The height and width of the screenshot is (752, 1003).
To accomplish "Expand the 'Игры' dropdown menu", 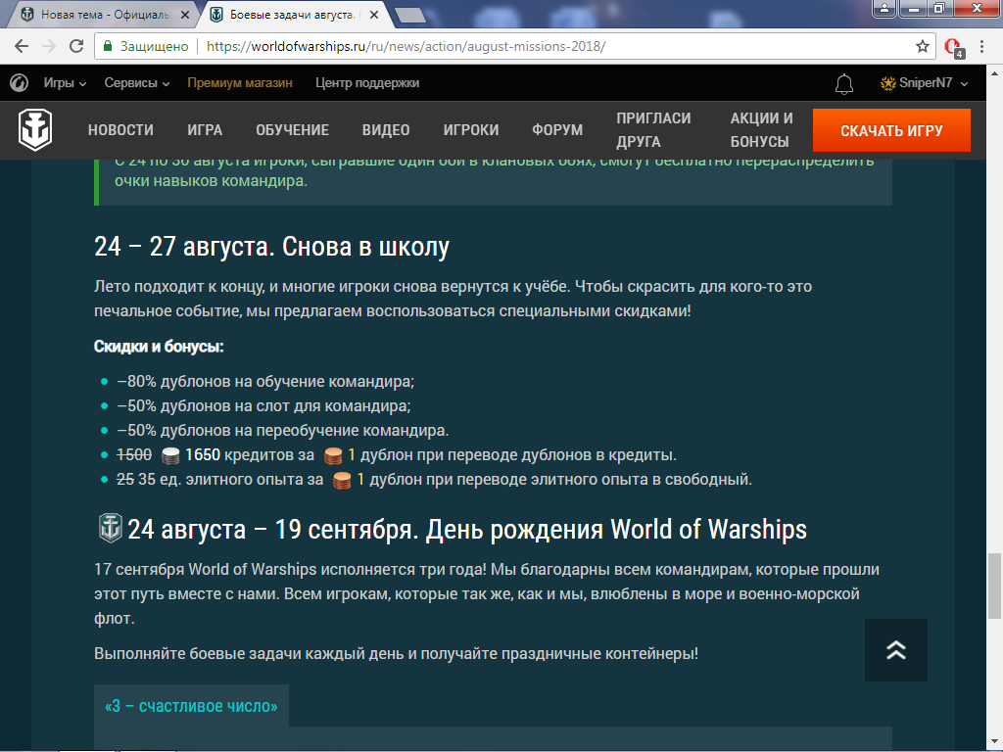I will 65,83.
